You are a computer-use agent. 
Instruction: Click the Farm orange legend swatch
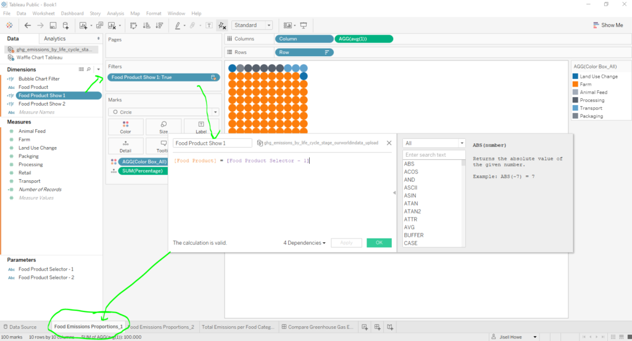coord(576,85)
